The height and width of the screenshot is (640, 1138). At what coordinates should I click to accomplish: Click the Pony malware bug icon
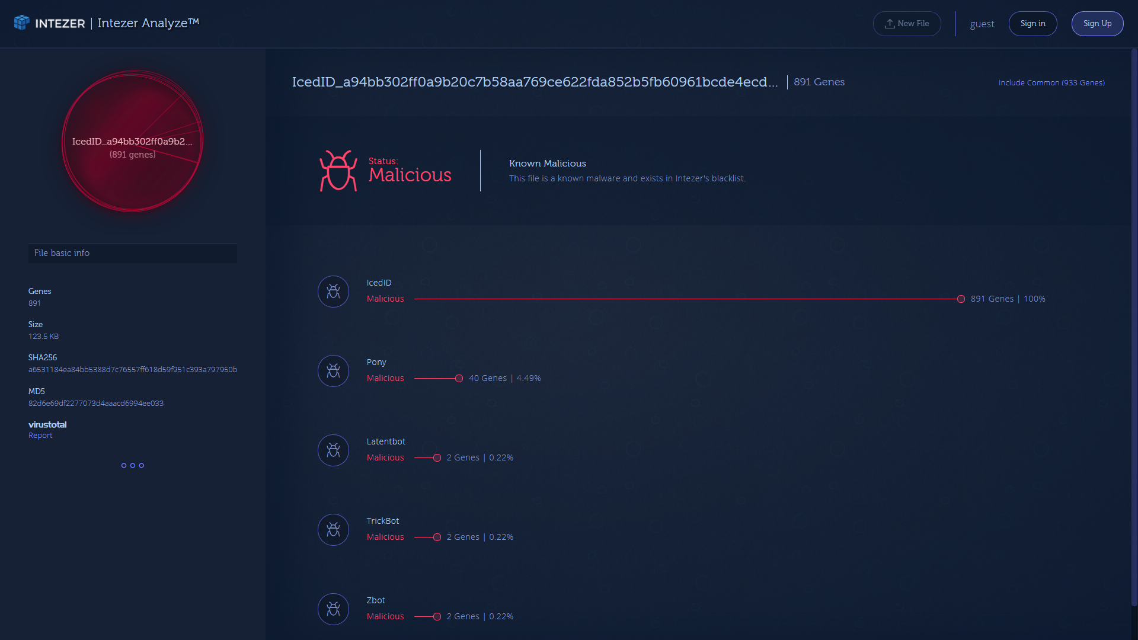coord(333,371)
